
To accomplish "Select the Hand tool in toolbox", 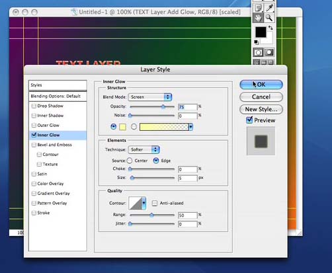I will point(258,18).
